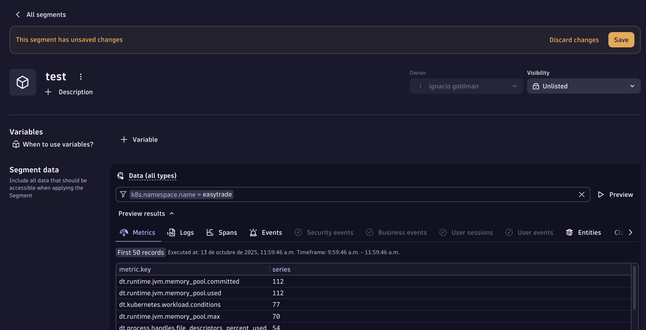Clear the filter with the X icon
Screen dimensions: 646x330
tap(582, 194)
